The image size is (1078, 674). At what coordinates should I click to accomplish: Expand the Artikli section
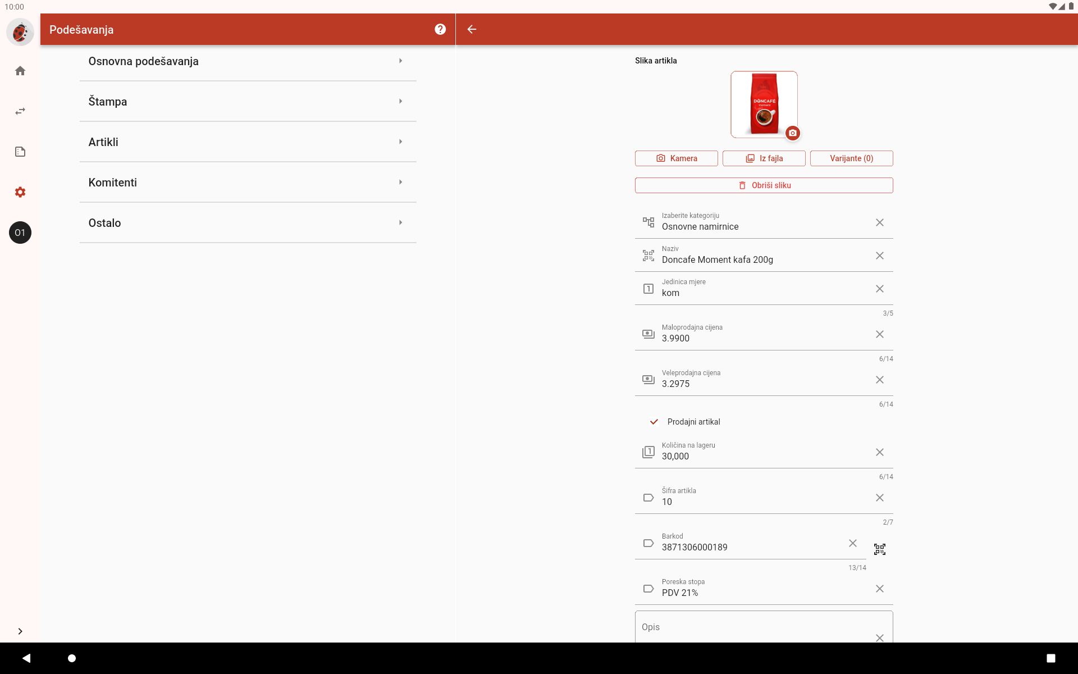248,142
